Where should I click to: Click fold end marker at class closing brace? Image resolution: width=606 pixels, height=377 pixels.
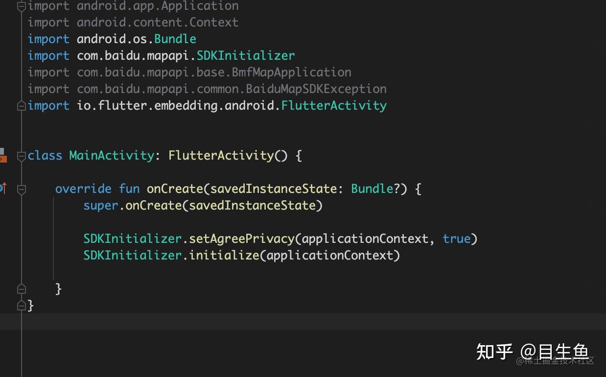point(21,305)
